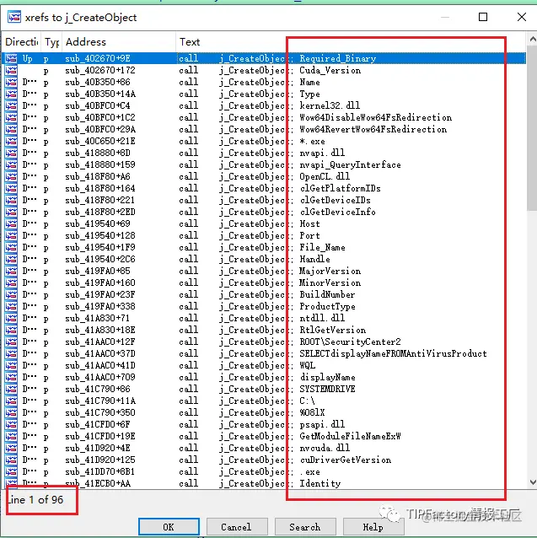Click the ROOT\SecurityCenter2 comment
Screen dimensions: 537x538
click(350, 342)
